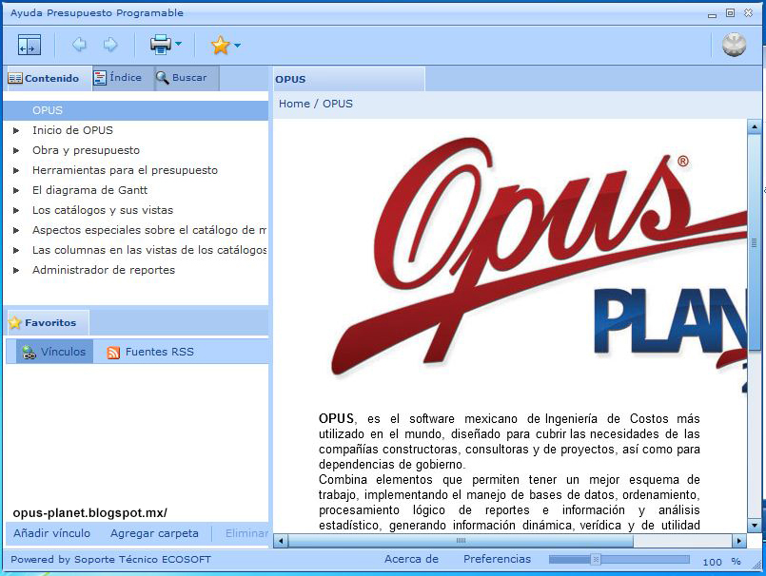Click the user profile icon at top right
The width and height of the screenshot is (766, 576).
[733, 43]
